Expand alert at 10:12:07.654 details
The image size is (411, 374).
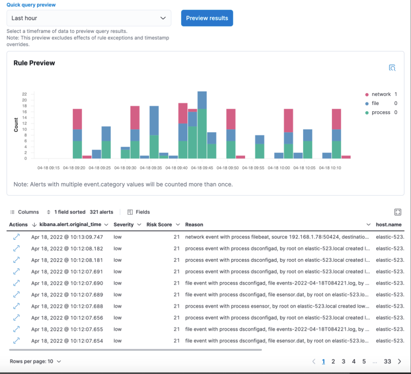click(16, 340)
